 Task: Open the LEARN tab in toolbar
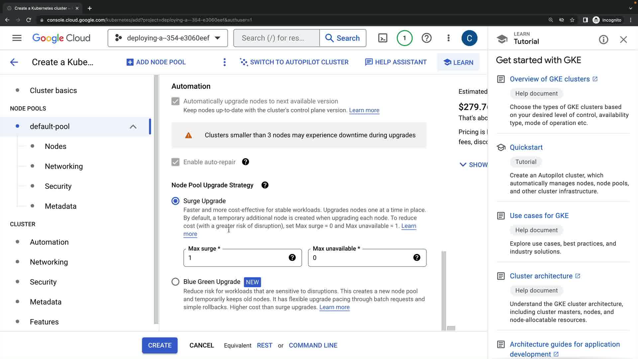tap(458, 62)
